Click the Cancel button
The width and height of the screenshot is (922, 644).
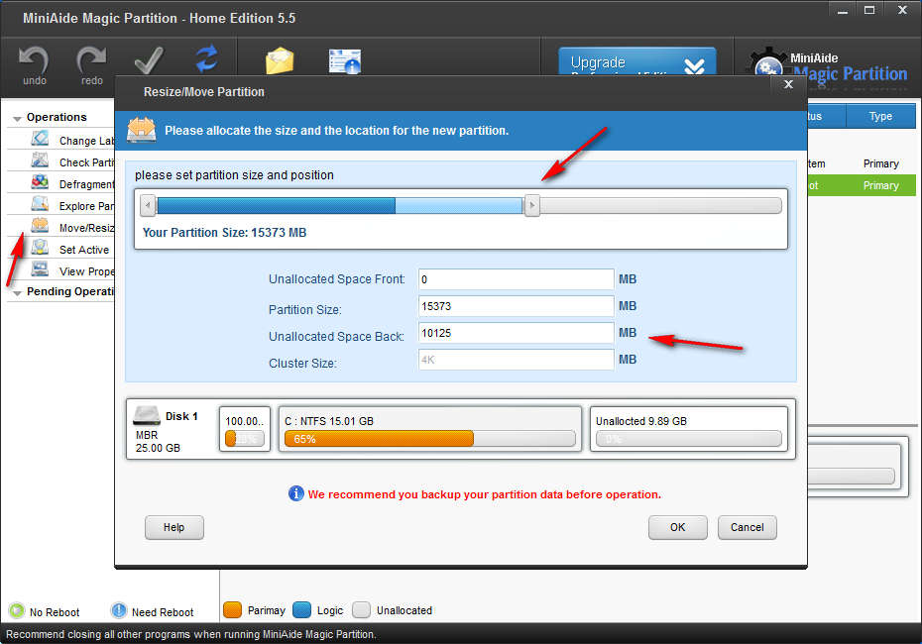pos(747,527)
